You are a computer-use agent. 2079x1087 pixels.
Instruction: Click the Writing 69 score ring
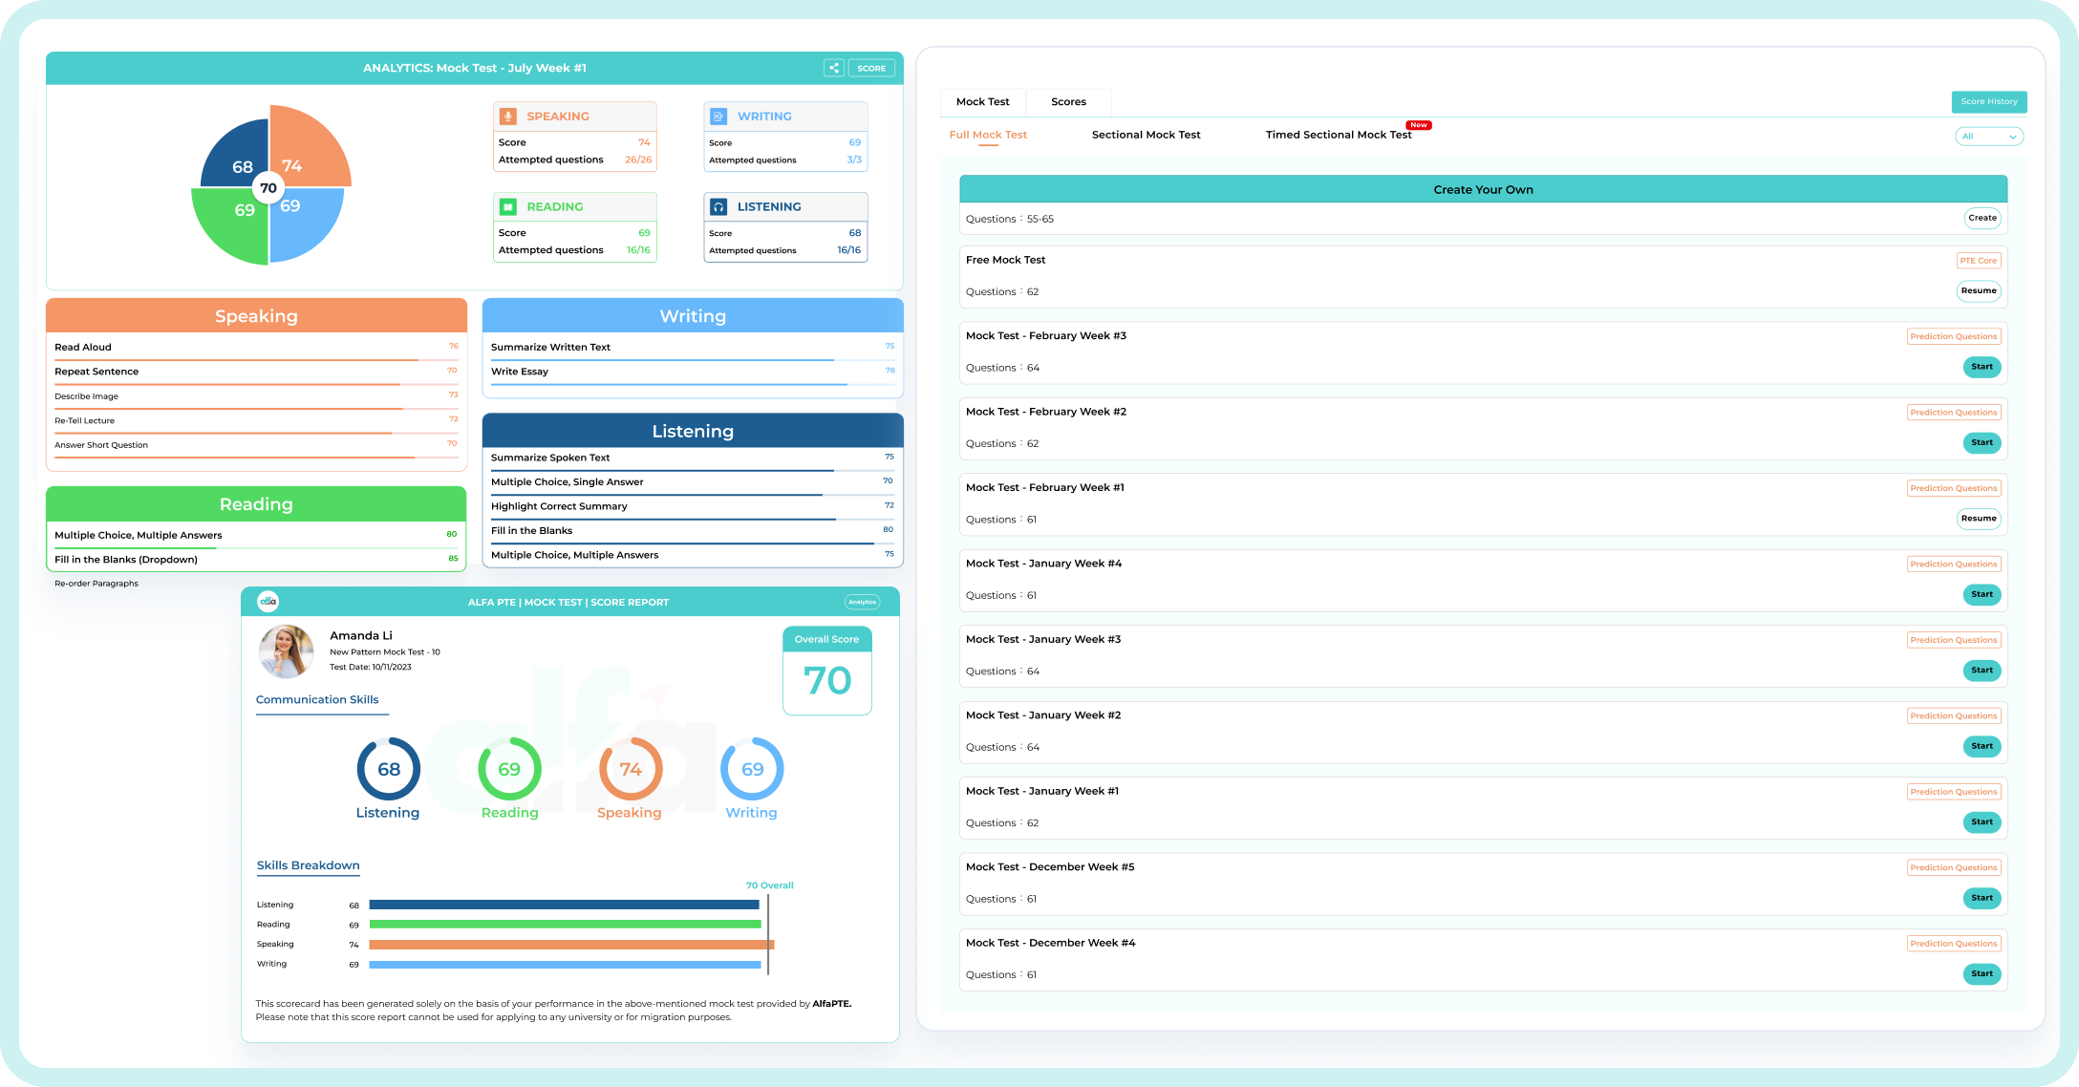pyautogui.click(x=752, y=769)
